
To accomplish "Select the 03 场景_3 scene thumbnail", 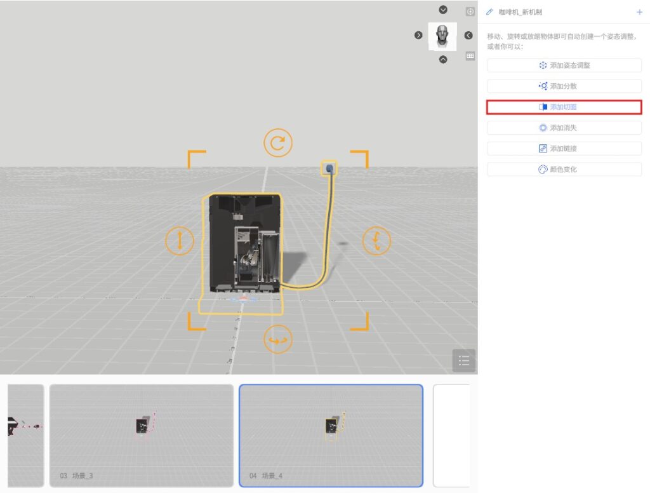I will pos(142,435).
